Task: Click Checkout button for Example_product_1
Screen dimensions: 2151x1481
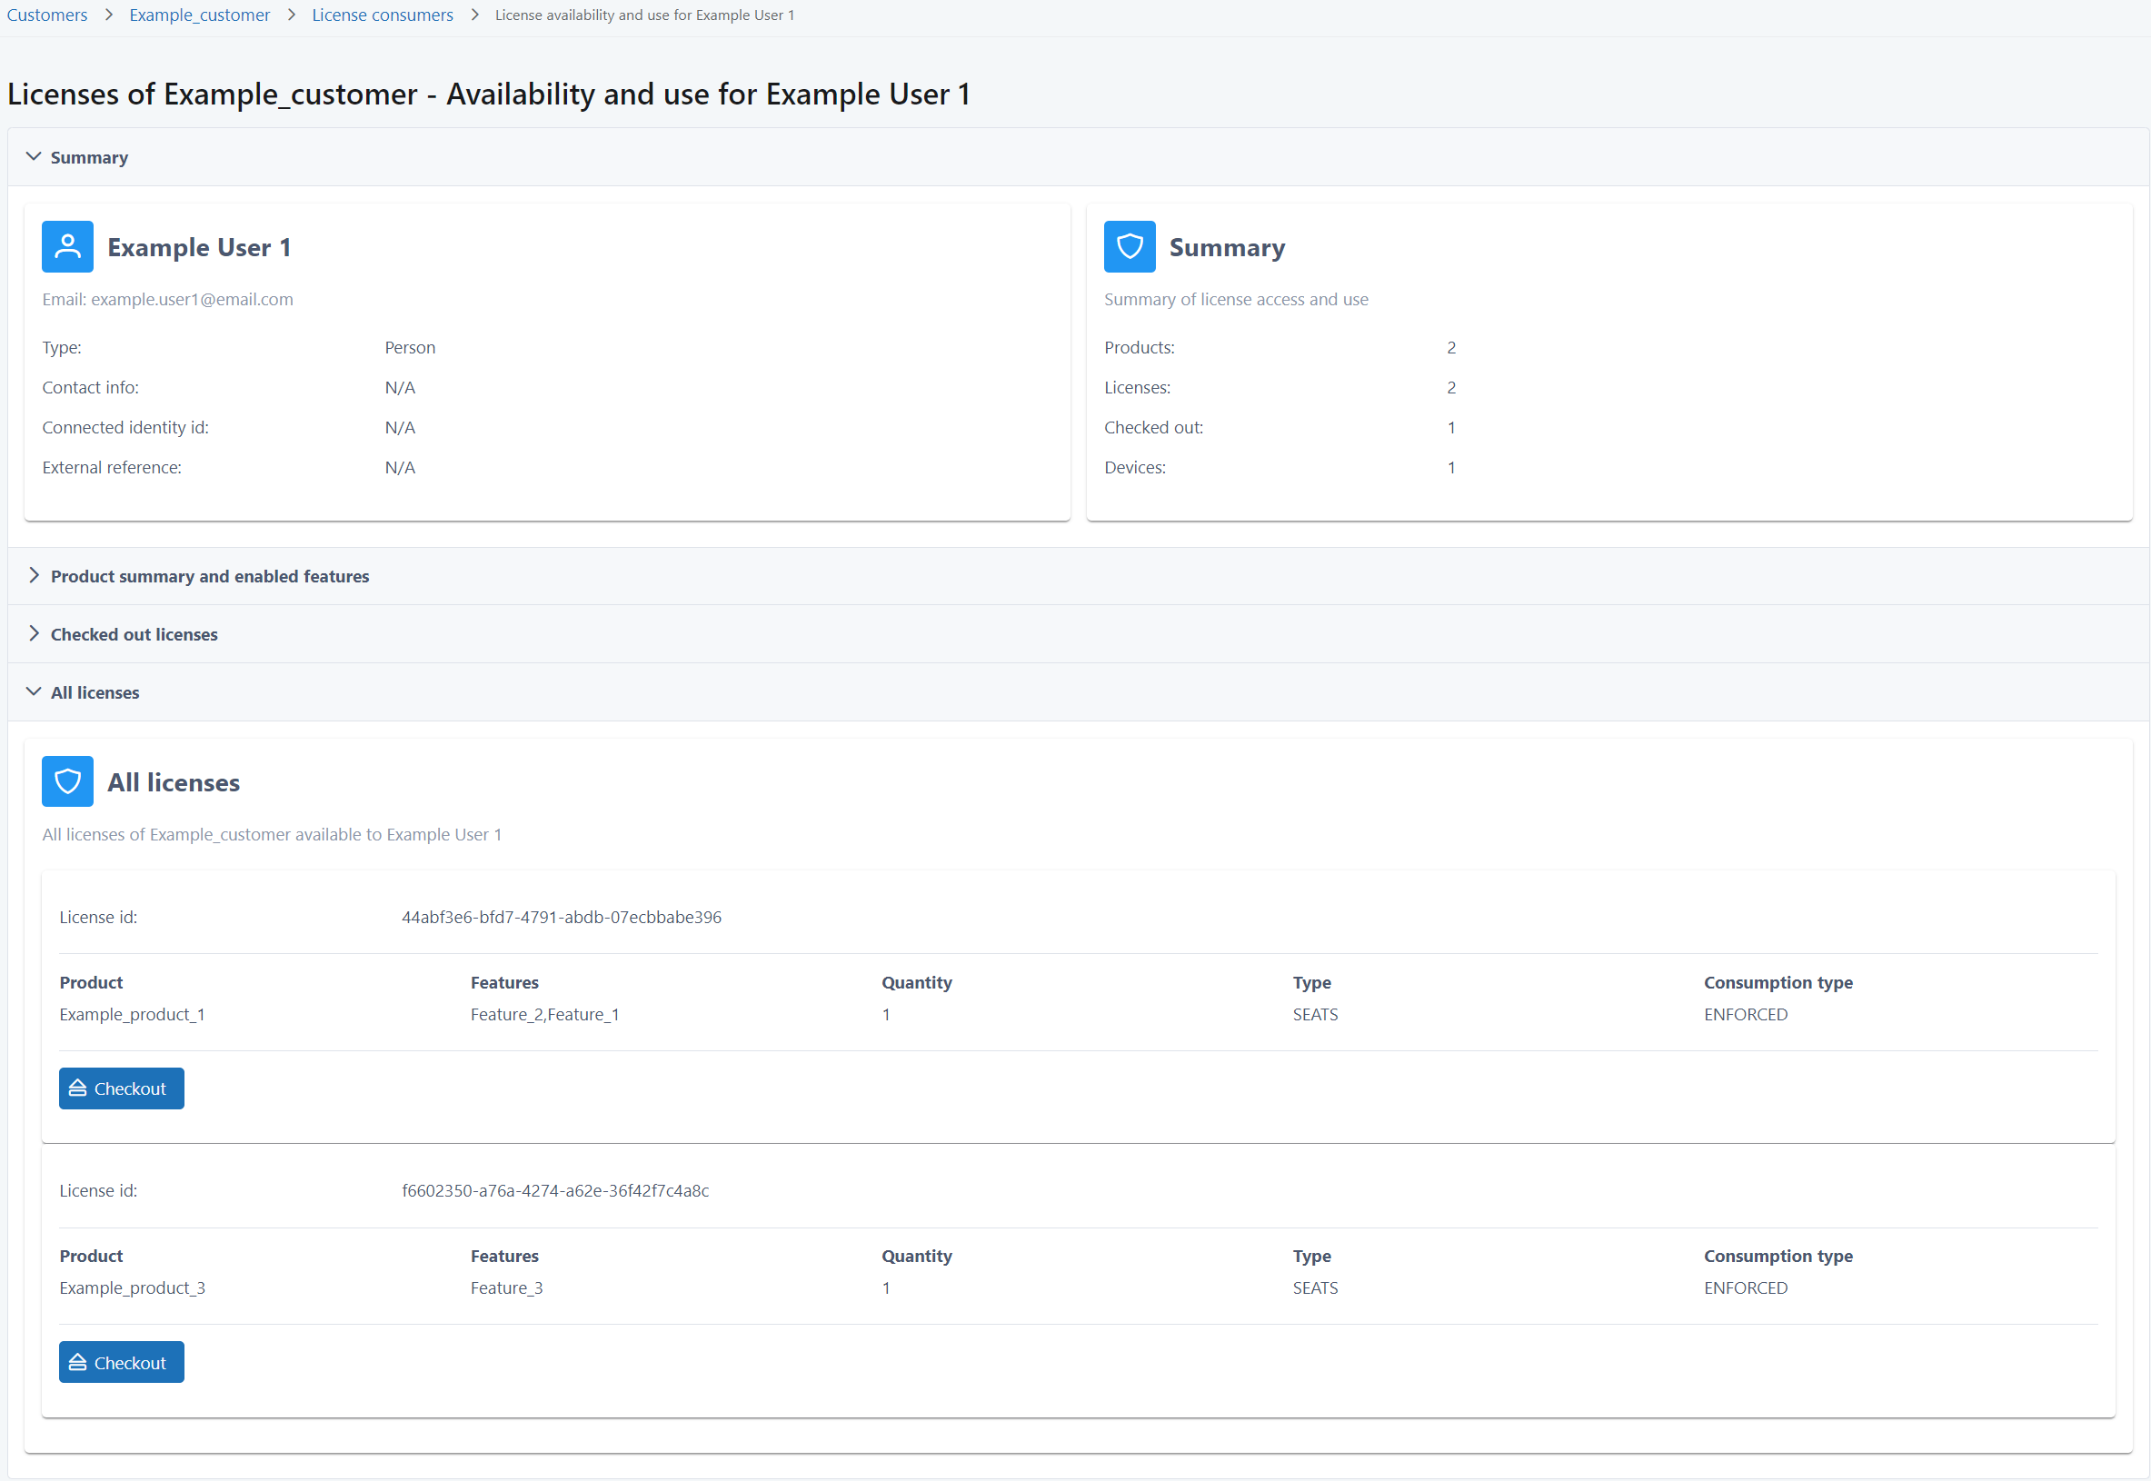Action: [x=121, y=1087]
